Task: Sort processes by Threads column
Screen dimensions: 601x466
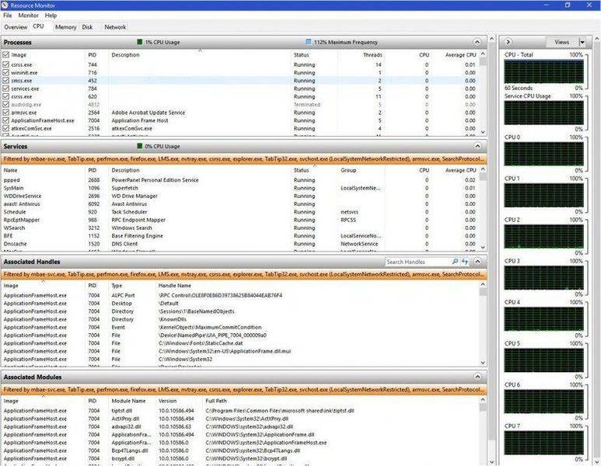Action: (x=372, y=55)
